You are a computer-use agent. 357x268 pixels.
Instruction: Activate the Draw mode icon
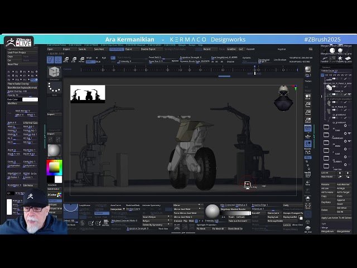coord(58,60)
